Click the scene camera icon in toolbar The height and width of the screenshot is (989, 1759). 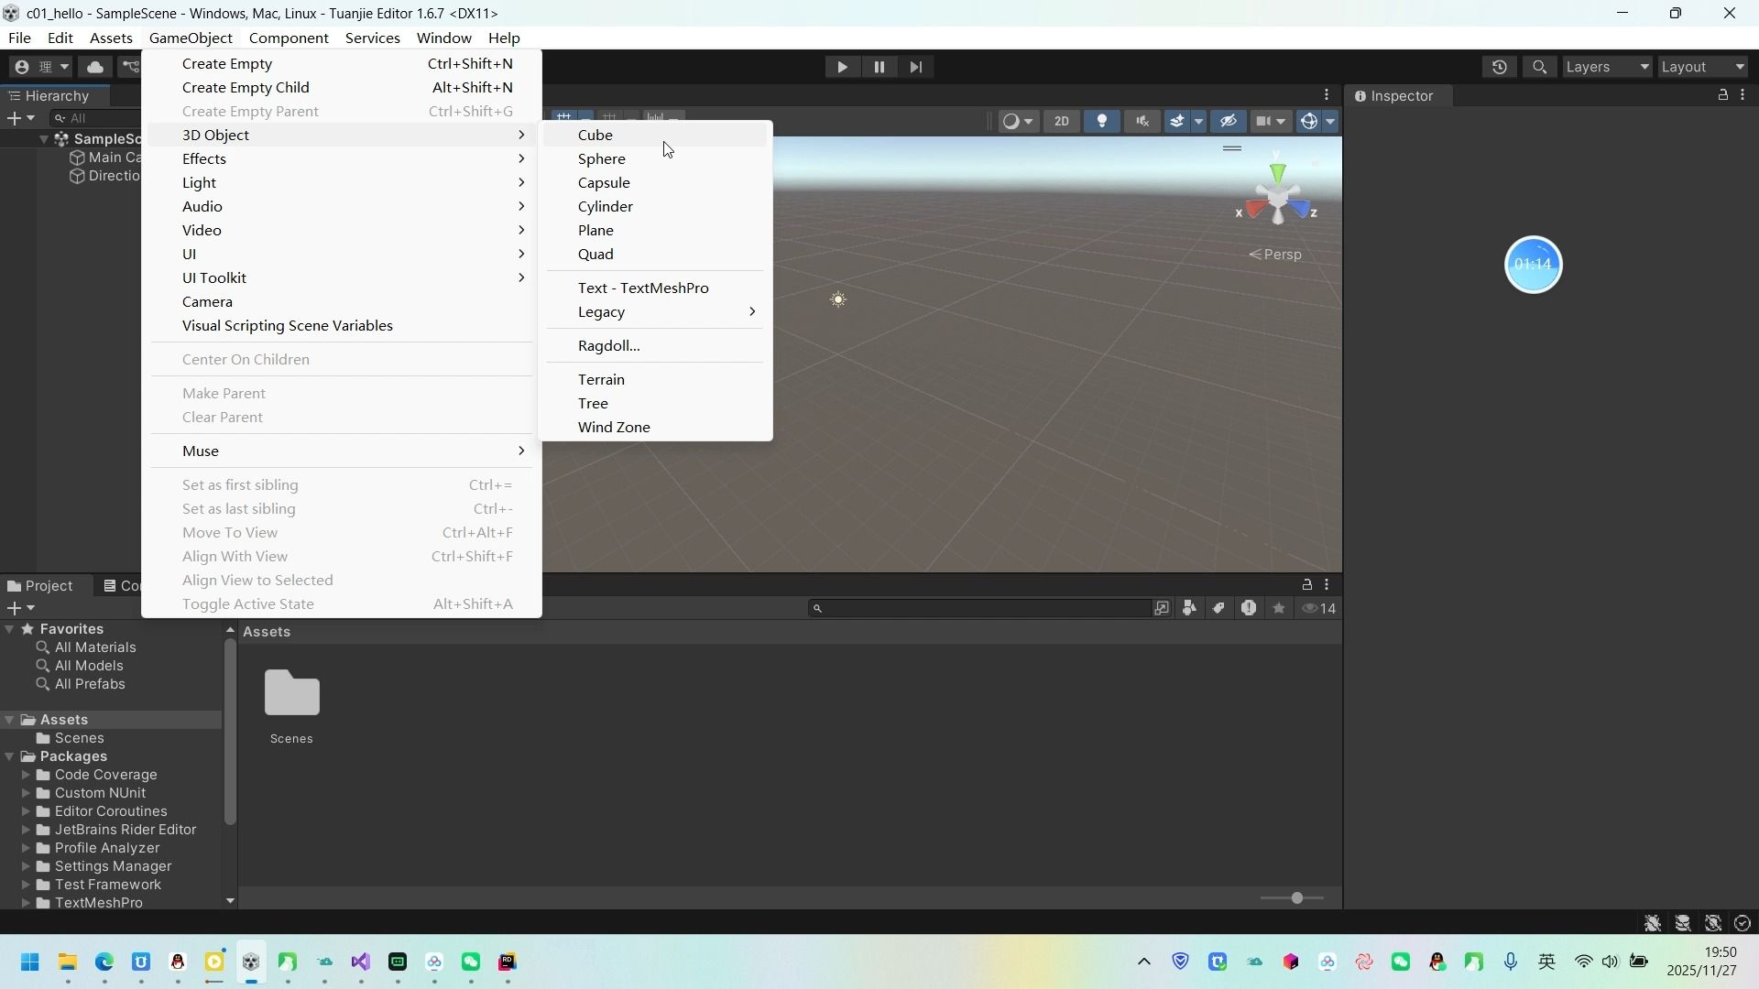(x=1264, y=121)
